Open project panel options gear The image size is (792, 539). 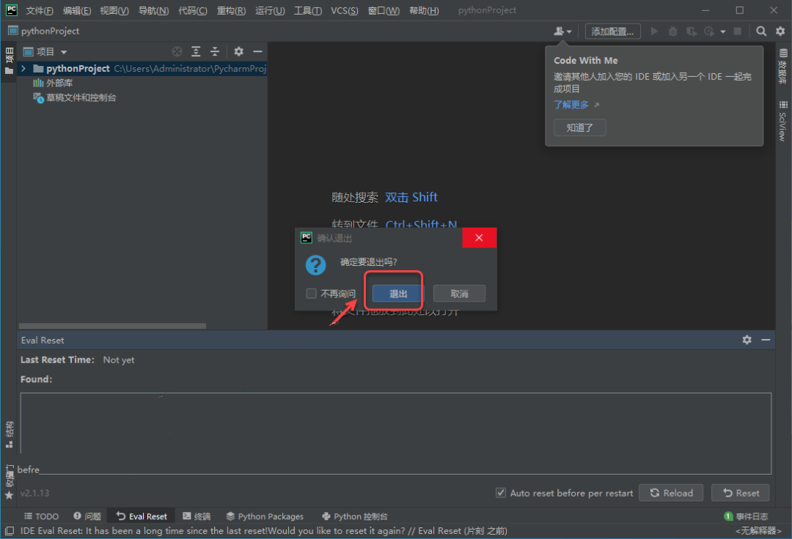coord(238,51)
